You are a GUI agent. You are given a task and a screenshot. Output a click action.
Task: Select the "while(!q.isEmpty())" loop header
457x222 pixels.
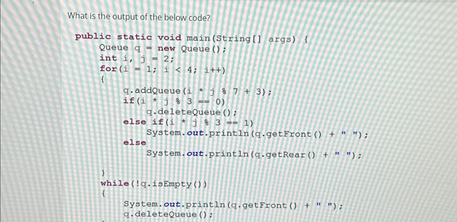click(x=154, y=184)
